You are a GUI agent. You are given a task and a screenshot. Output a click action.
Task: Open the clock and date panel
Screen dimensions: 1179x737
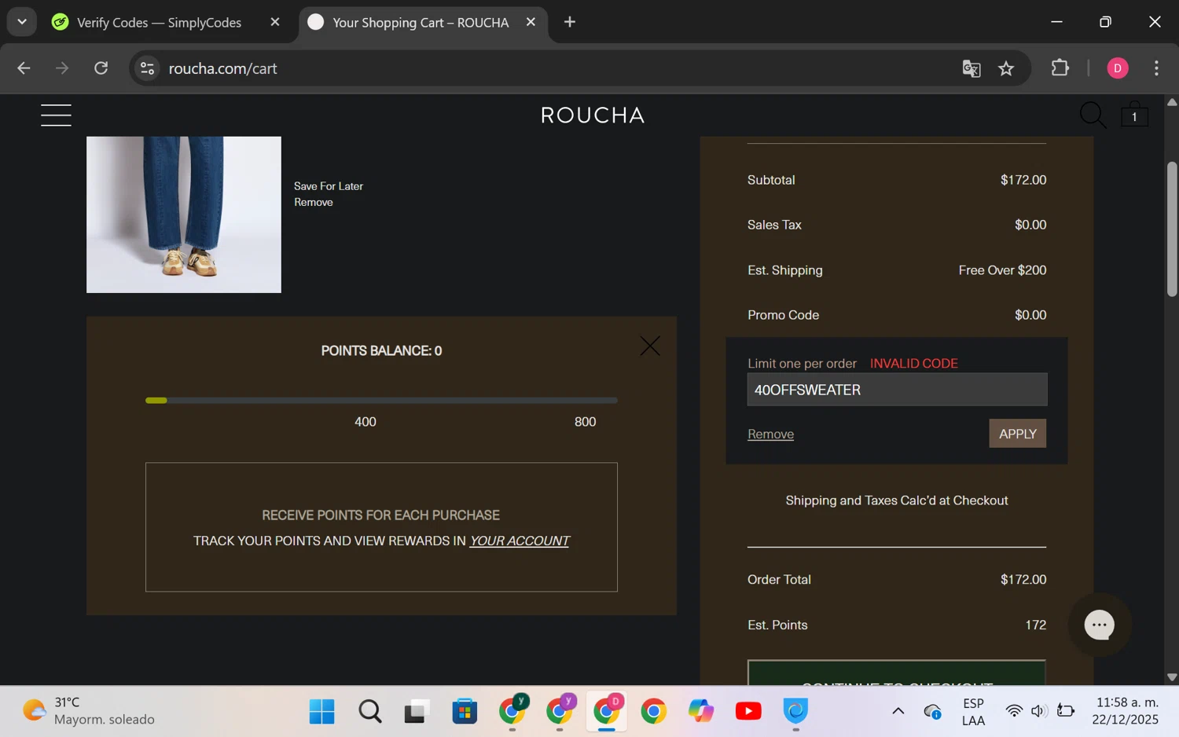pos(1126,711)
